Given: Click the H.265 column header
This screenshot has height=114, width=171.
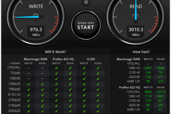Looking at the screenshot, I should coord(91,59).
